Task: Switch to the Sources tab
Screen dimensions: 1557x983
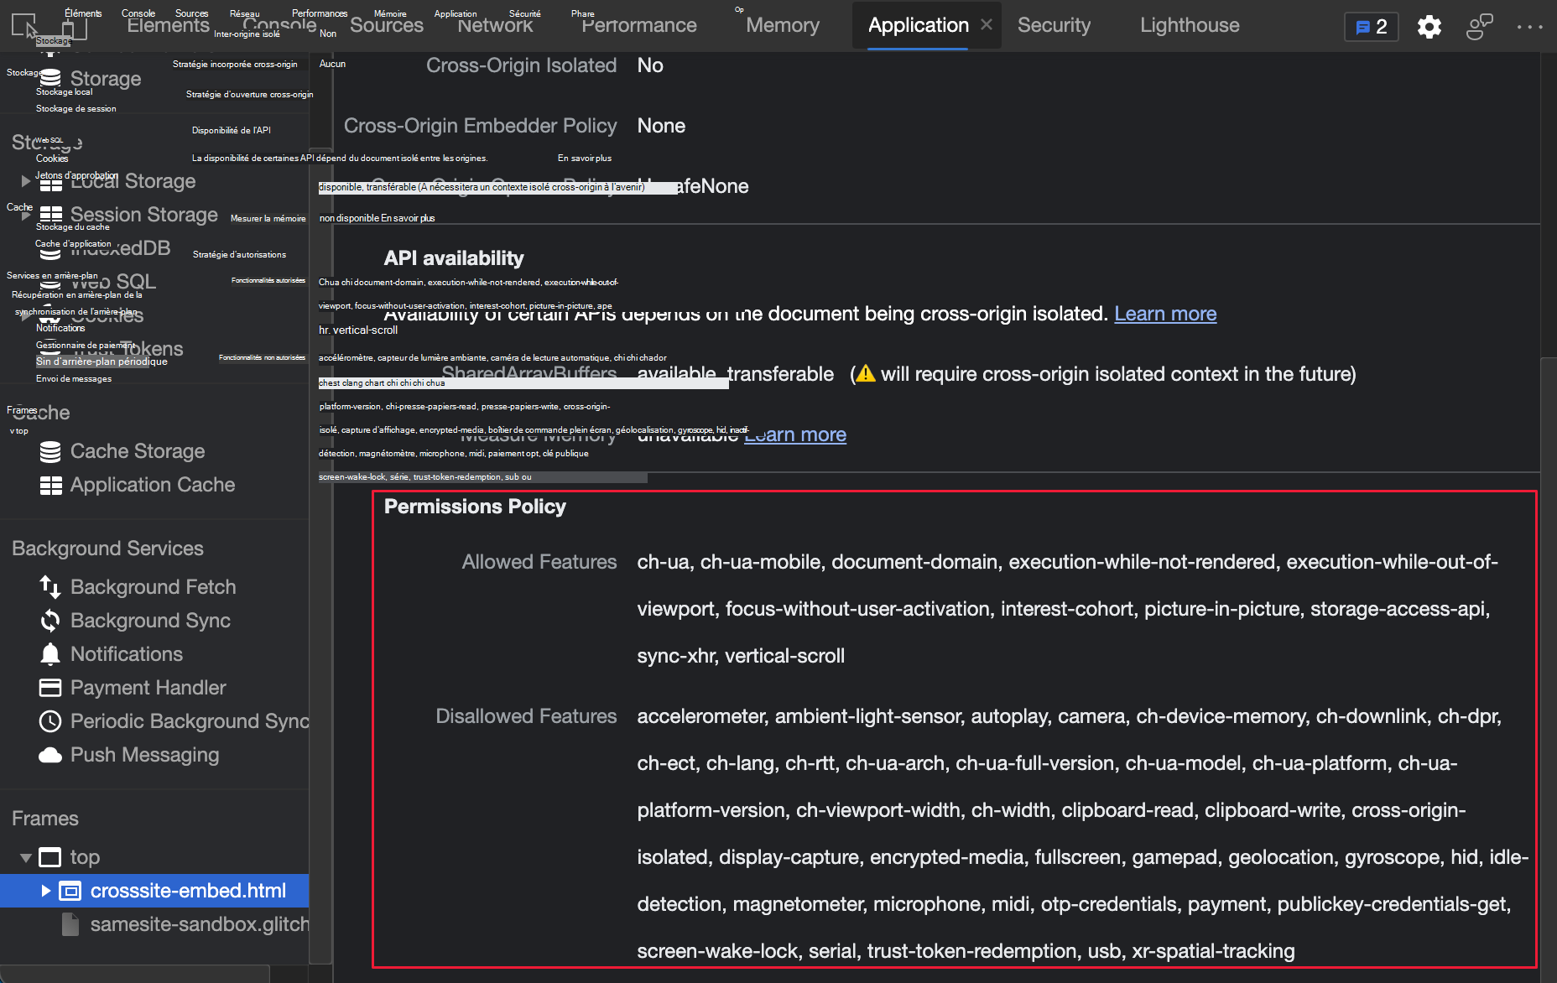Action: [x=387, y=25]
